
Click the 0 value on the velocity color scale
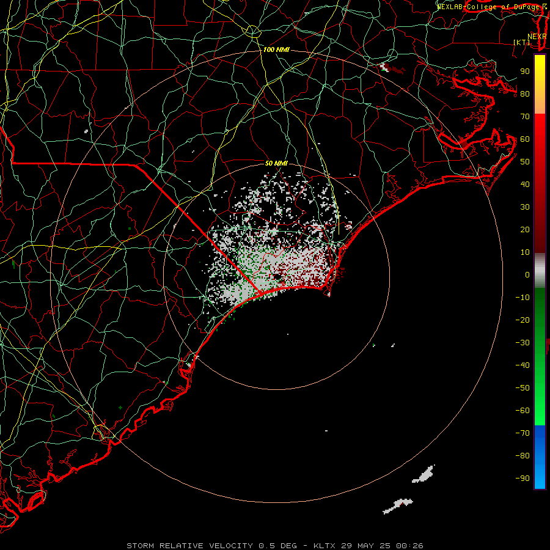527,275
